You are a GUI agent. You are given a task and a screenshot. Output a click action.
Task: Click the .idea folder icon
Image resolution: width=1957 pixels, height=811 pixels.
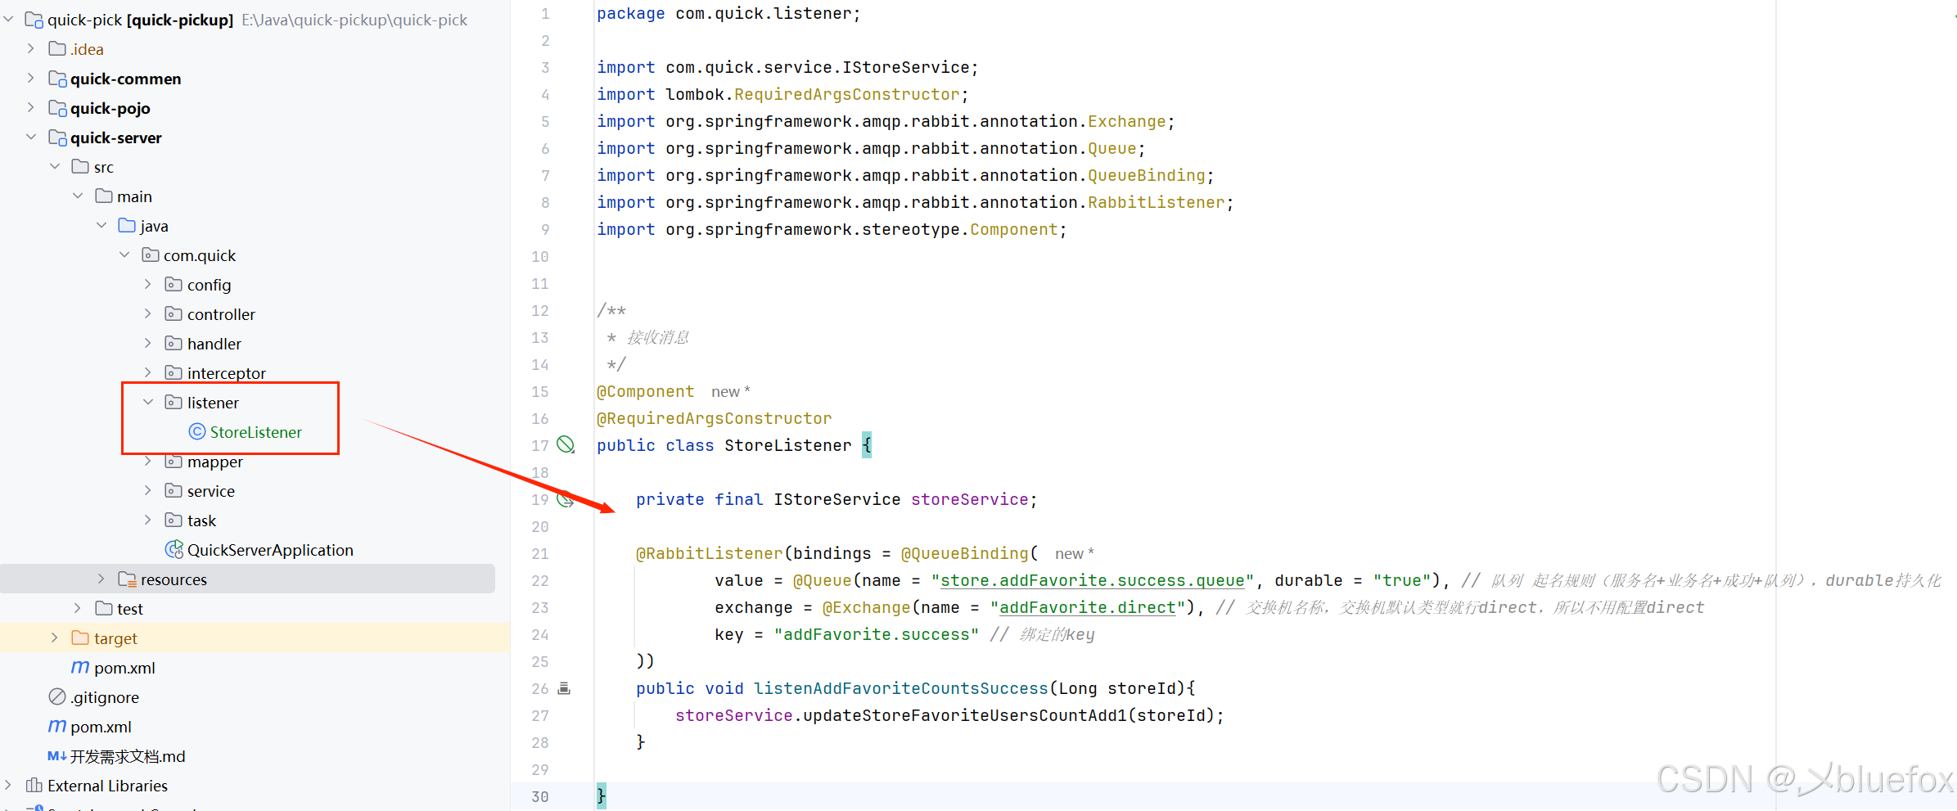tap(57, 49)
